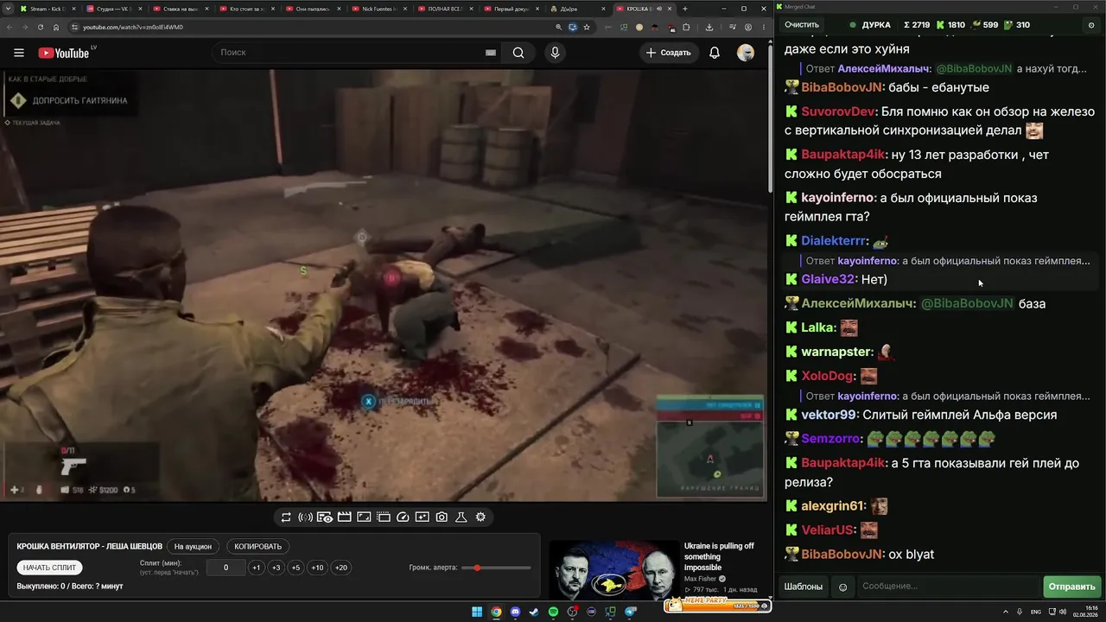Open the on-screen keyboard in search box
The image size is (1106, 622).
point(491,53)
